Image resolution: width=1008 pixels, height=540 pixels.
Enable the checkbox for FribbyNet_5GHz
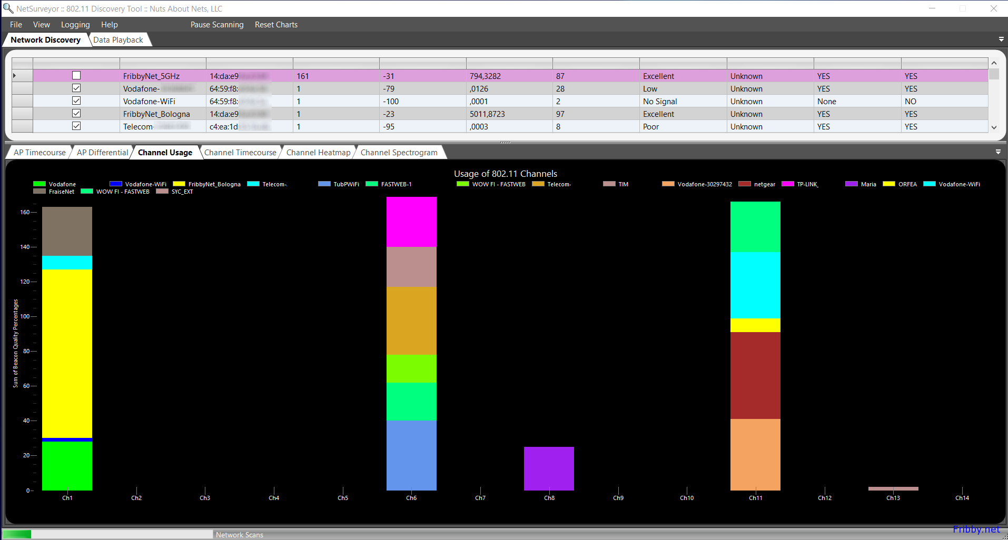click(76, 76)
